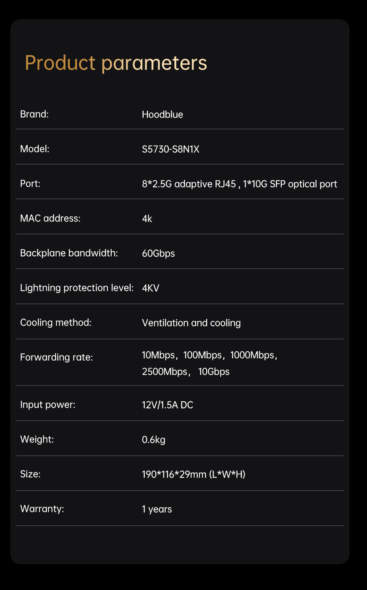Select the "1 years" warranty value
Image resolution: width=367 pixels, height=590 pixels.
tap(157, 509)
